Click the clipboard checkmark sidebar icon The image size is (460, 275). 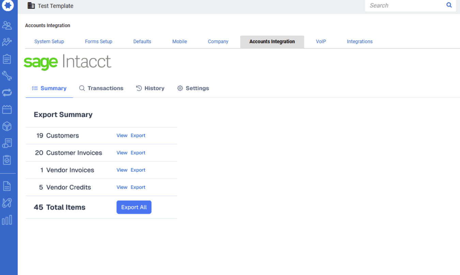(7, 160)
